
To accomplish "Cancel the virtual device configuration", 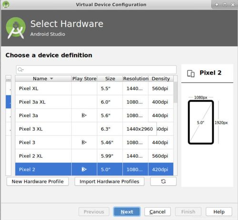I will (158, 211).
